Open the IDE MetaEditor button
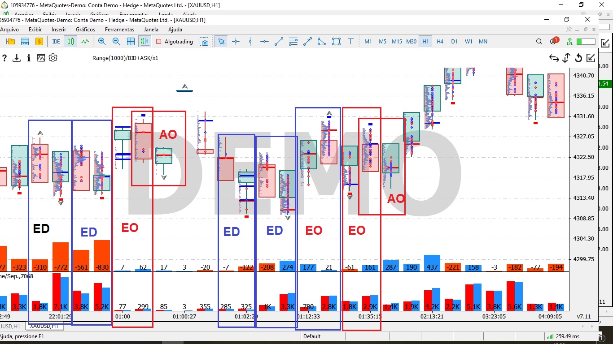The height and width of the screenshot is (344, 613). [56, 42]
